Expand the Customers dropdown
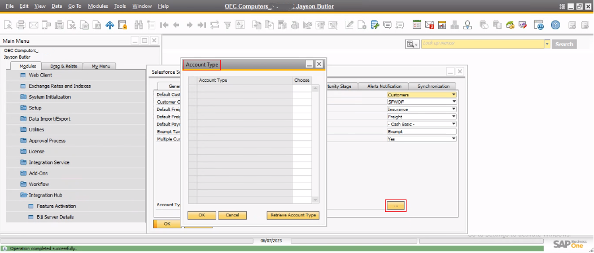Image resolution: width=594 pixels, height=253 pixels. pyautogui.click(x=453, y=95)
